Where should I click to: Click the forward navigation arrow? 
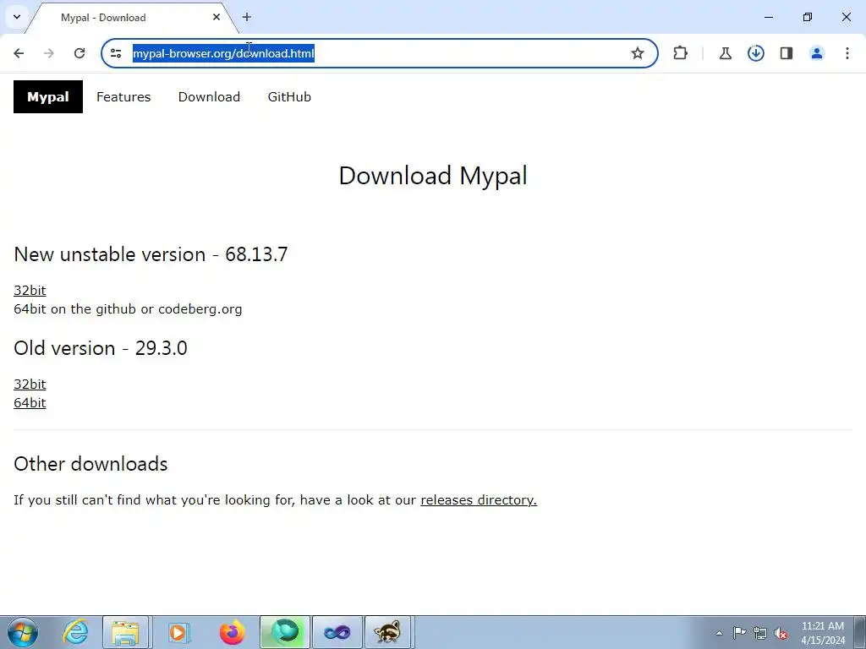(49, 53)
